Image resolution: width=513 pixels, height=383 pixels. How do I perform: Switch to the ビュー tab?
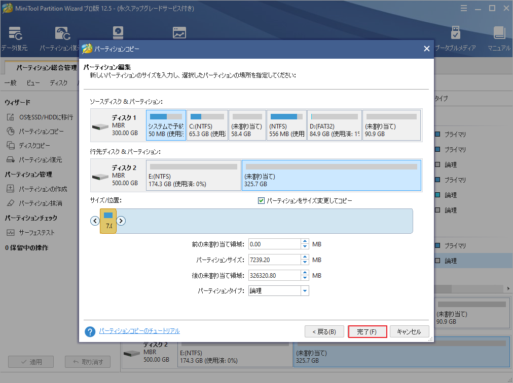click(x=33, y=82)
